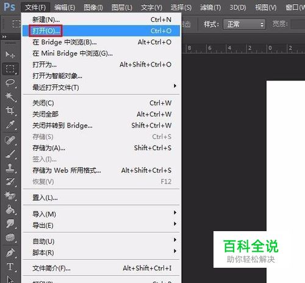Choose 置入(L)... menu entry
The image size is (305, 283).
point(101,198)
